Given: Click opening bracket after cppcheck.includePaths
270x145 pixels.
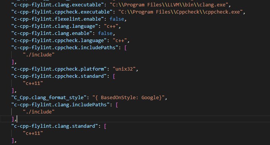Looking at the screenshot, I should coord(125,48).
